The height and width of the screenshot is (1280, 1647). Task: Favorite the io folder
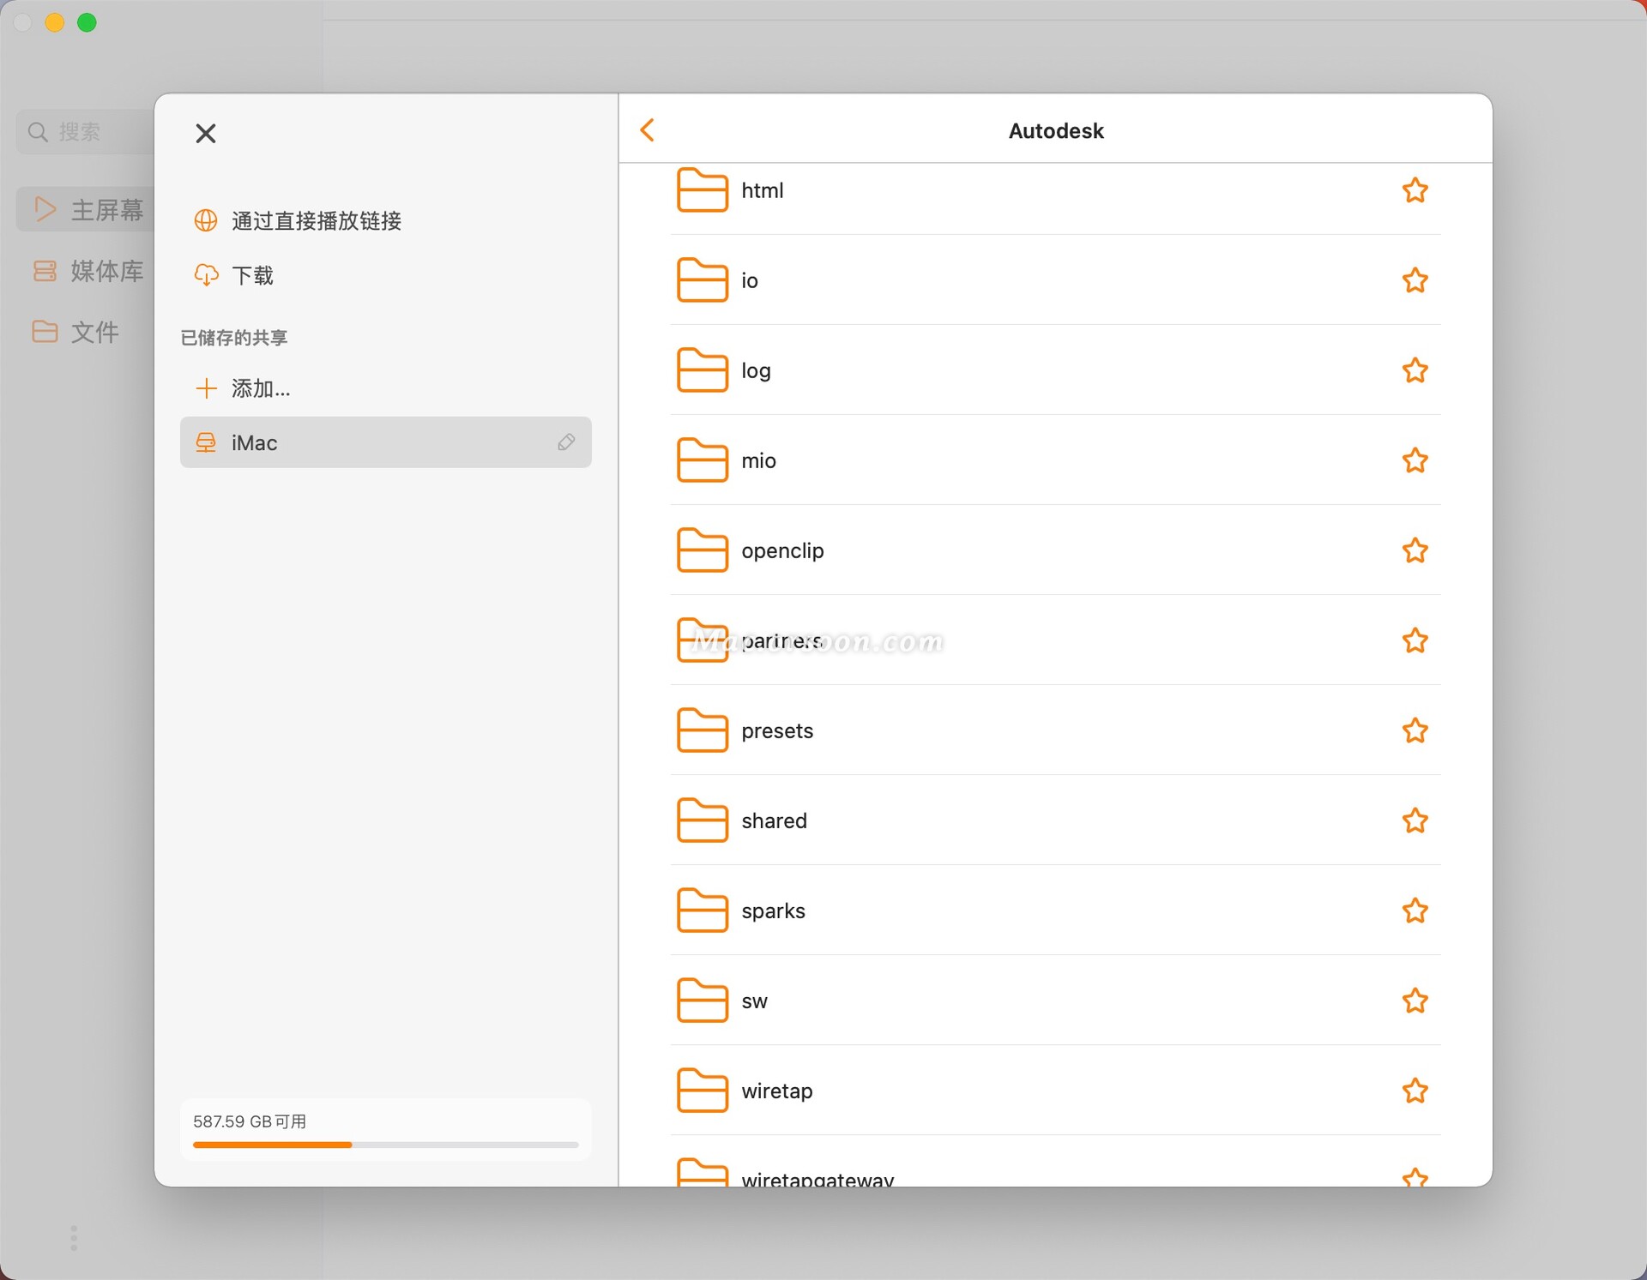tap(1415, 280)
